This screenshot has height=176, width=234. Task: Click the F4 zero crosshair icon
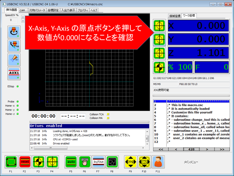tap(52, 162)
